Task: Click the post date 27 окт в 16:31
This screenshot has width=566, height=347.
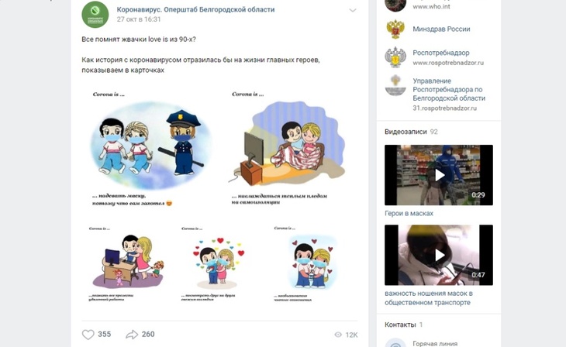Action: click(139, 19)
